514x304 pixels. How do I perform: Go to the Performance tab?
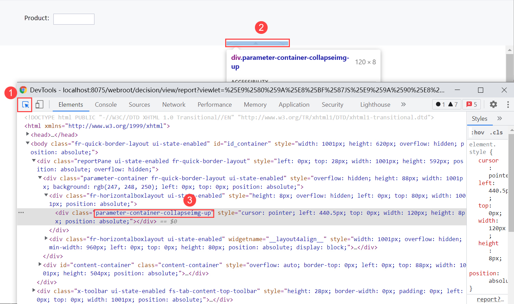tap(215, 105)
